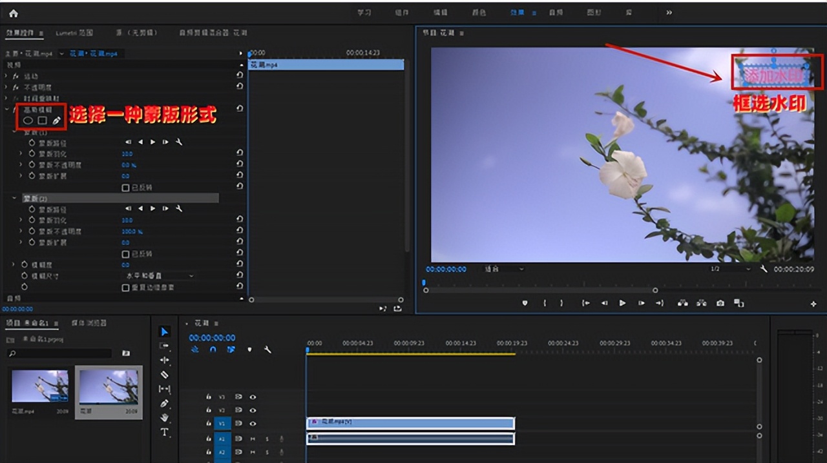Click the Home button at top left
This screenshot has width=827, height=463.
[x=14, y=13]
